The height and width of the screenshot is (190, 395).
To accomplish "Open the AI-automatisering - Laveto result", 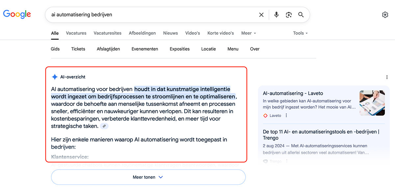I will pos(293,93).
